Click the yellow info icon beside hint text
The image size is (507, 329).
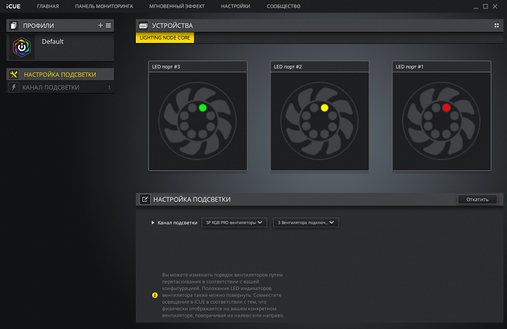click(x=155, y=295)
